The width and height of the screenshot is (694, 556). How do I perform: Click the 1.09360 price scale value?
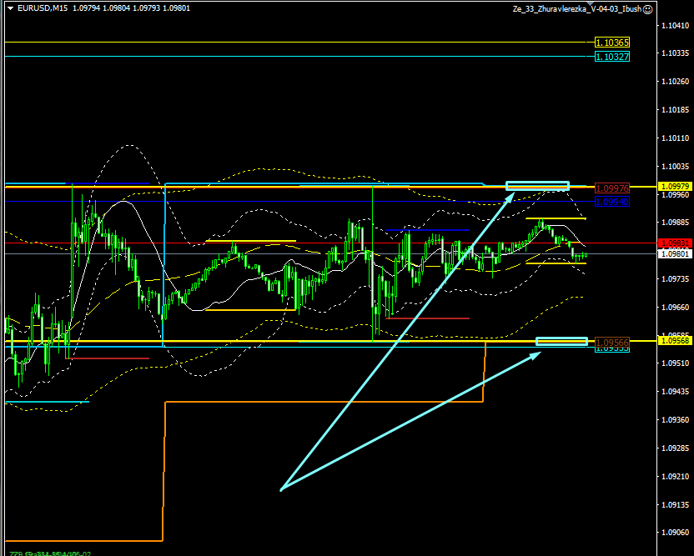(676, 420)
